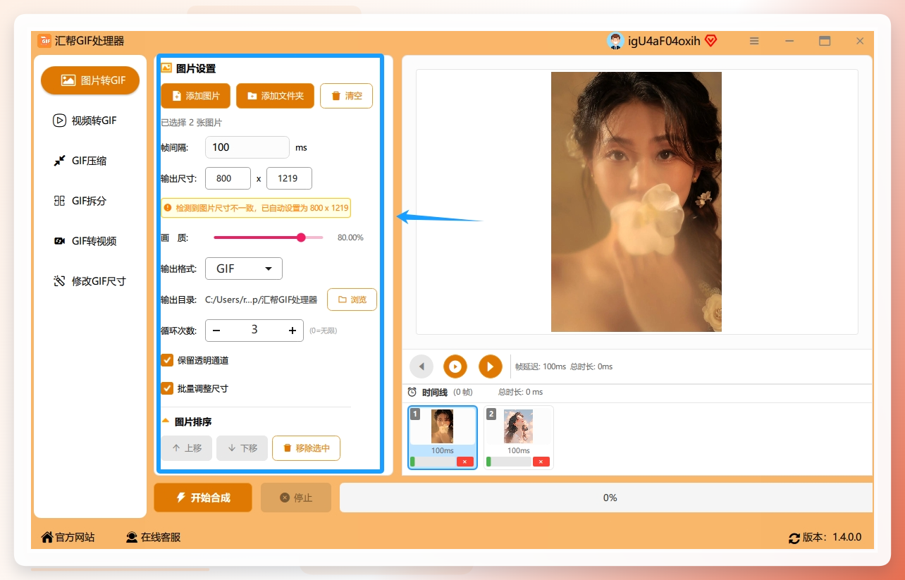Decrease 循环次数 with the minus button
Viewport: 905px width, 580px height.
(x=216, y=330)
